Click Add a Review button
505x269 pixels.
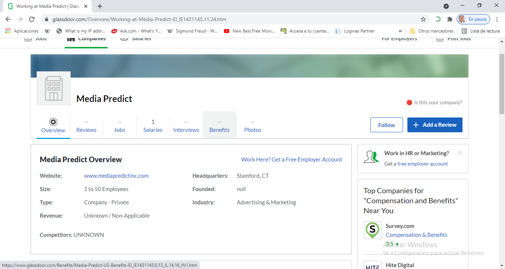coord(435,125)
